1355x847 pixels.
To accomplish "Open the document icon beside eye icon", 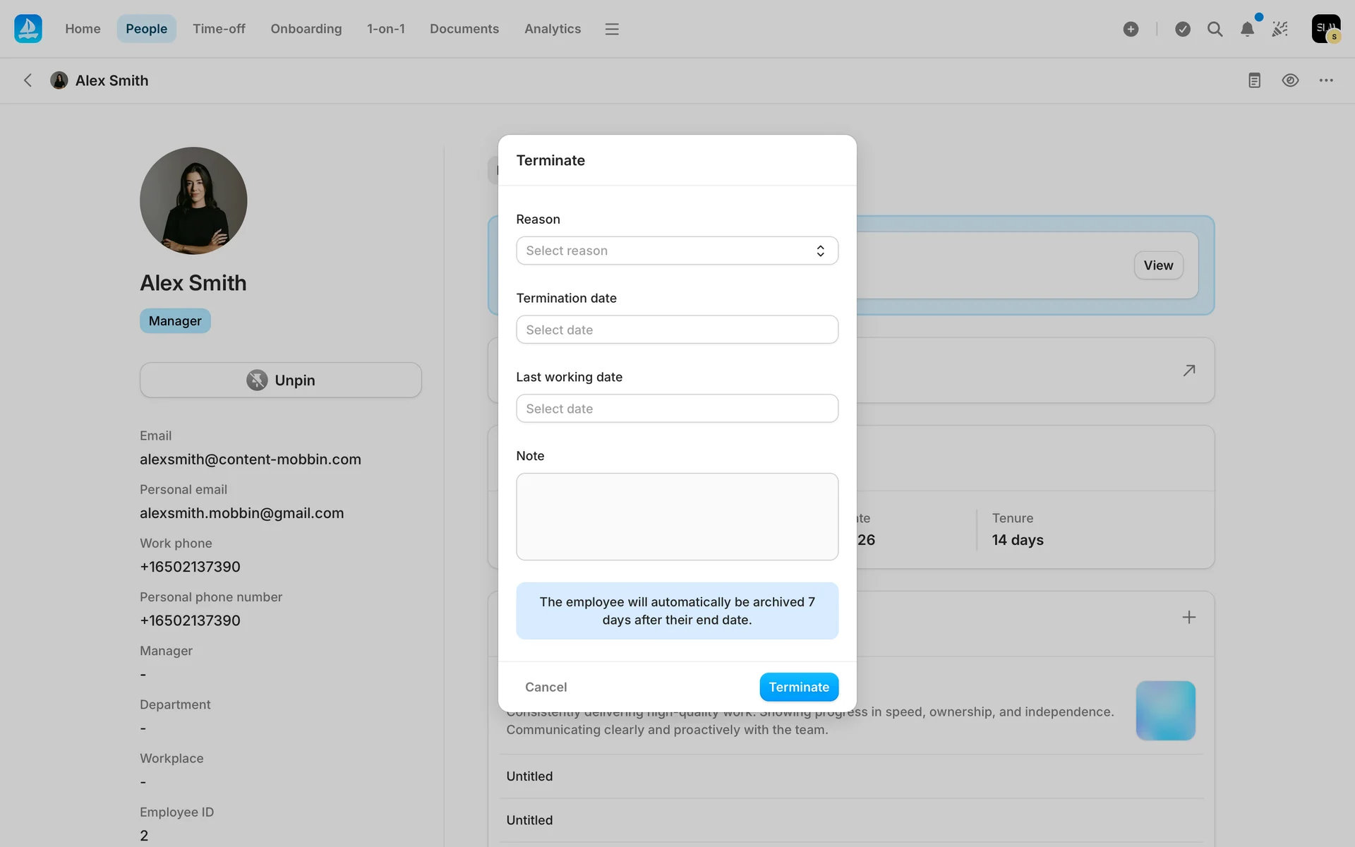I will click(x=1254, y=80).
